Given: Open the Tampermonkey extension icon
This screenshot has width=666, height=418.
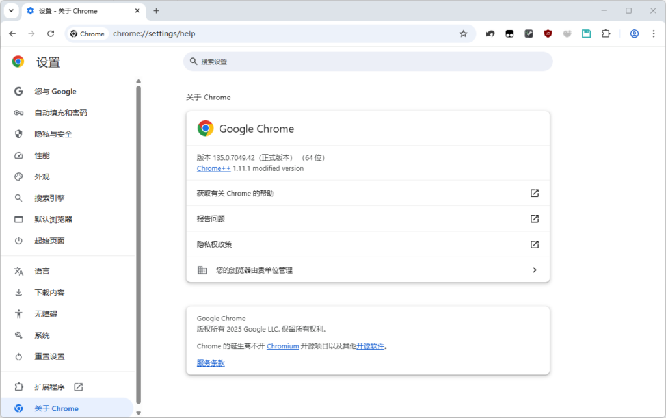Looking at the screenshot, I should tap(509, 34).
